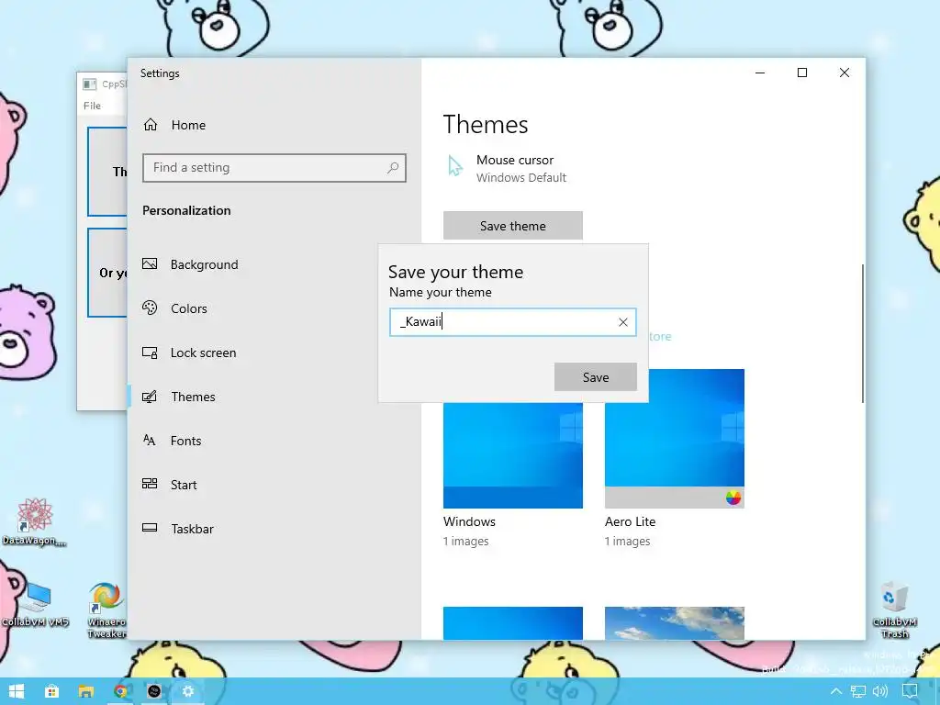This screenshot has width=940, height=705.
Task: Open File menu in CppS window
Action: pyautogui.click(x=93, y=106)
